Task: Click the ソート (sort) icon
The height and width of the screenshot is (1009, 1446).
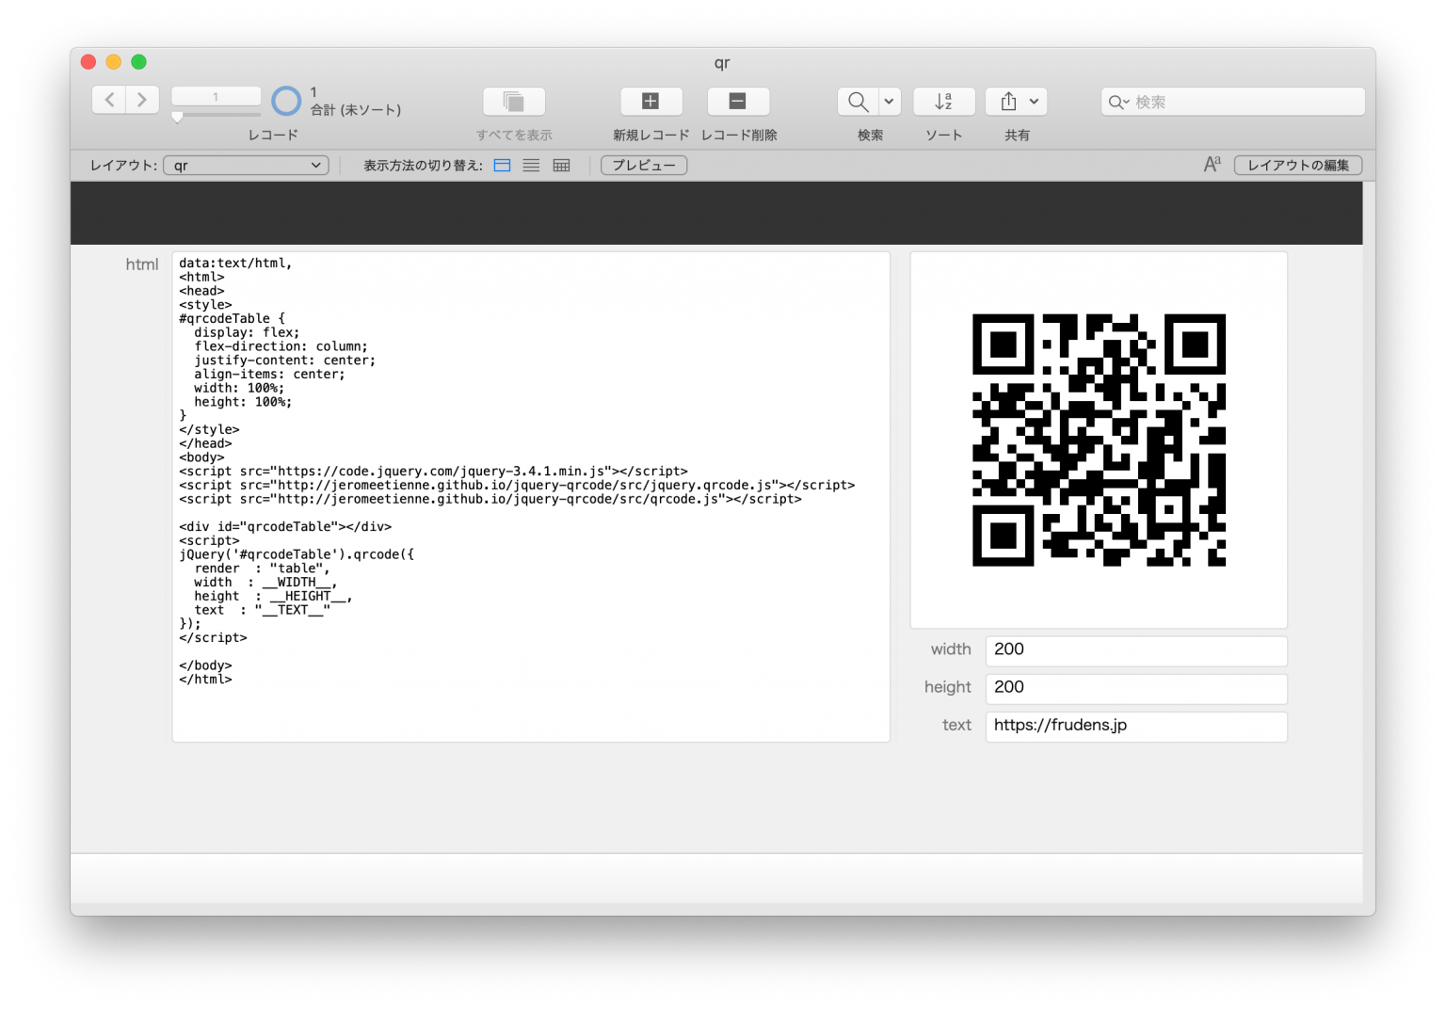Action: pyautogui.click(x=943, y=101)
